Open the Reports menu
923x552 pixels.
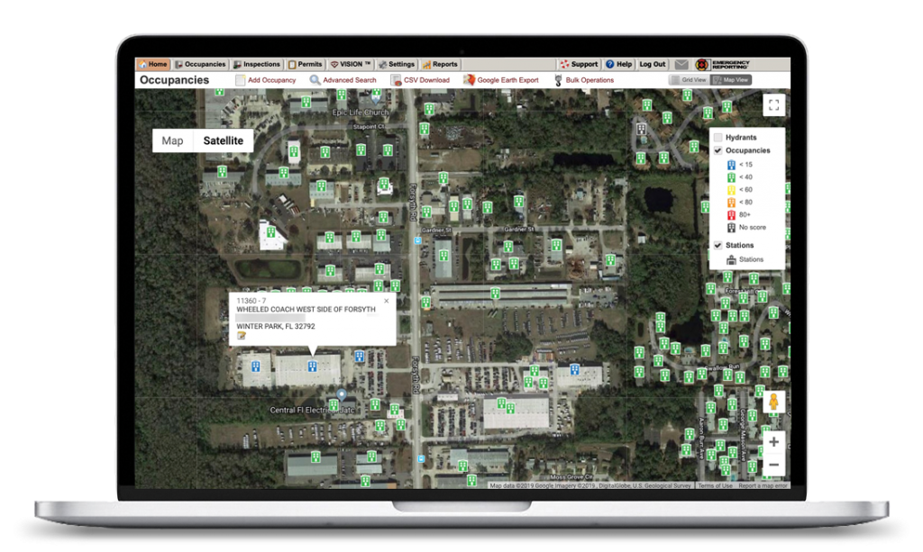pyautogui.click(x=440, y=64)
